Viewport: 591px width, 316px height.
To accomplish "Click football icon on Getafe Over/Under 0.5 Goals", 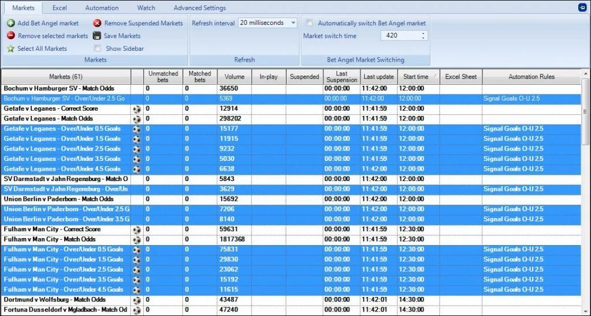I will coord(137,129).
